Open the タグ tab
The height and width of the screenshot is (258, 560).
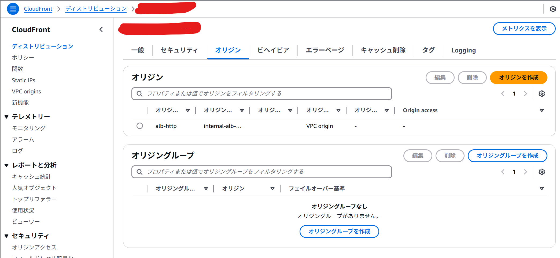click(x=429, y=50)
